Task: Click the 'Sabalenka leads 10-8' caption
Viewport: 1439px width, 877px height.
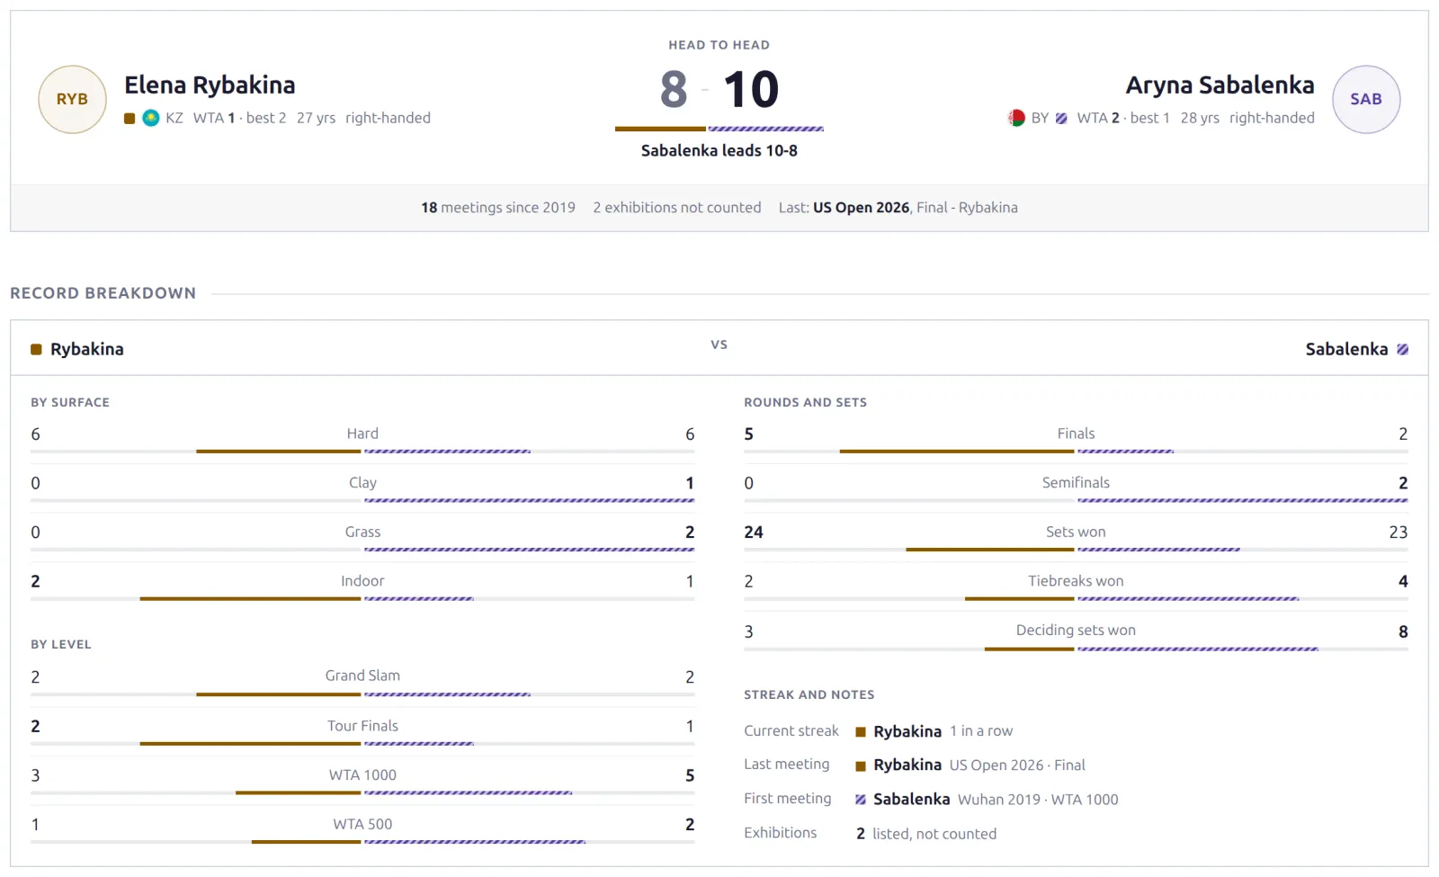Action: pos(719,151)
